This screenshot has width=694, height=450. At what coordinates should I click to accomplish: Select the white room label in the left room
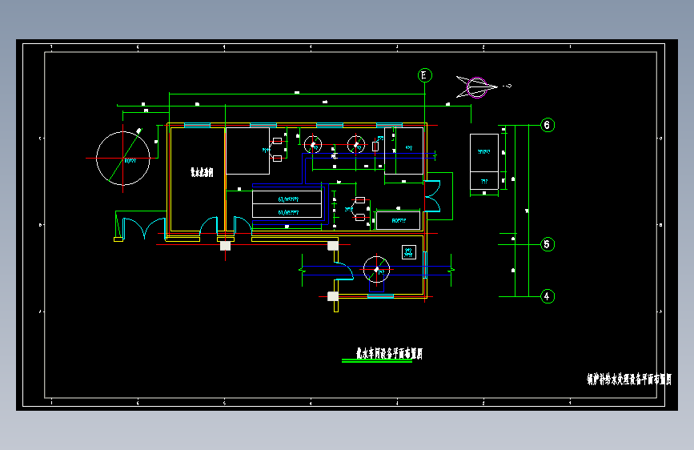tap(202, 172)
